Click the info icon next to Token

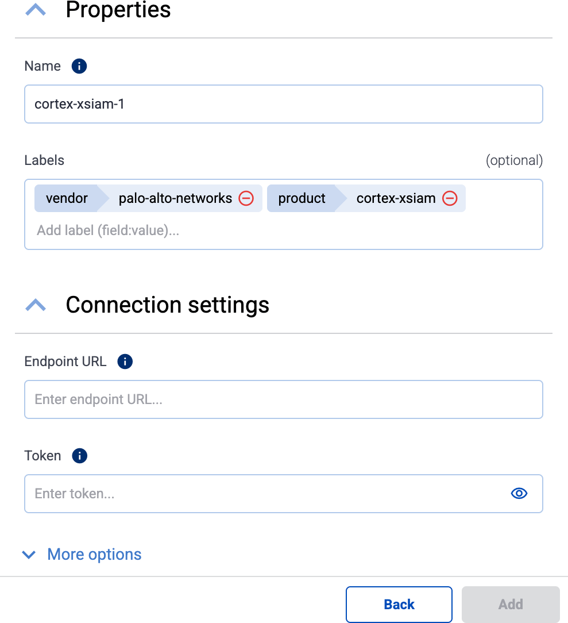tap(79, 455)
